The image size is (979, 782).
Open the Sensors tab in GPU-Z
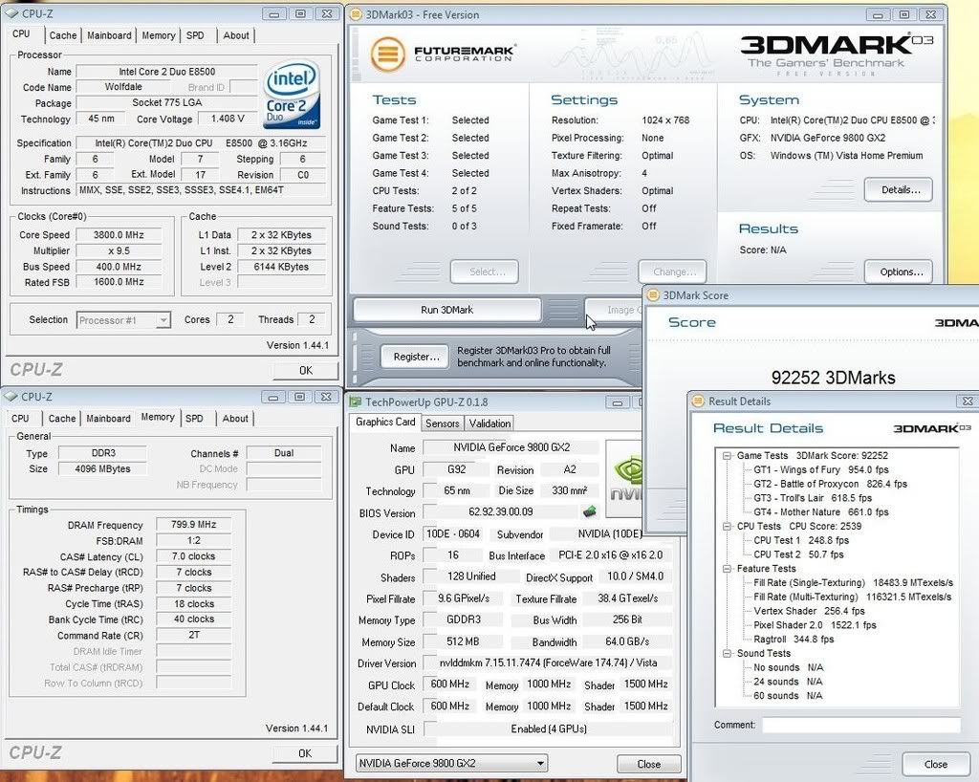click(x=442, y=423)
